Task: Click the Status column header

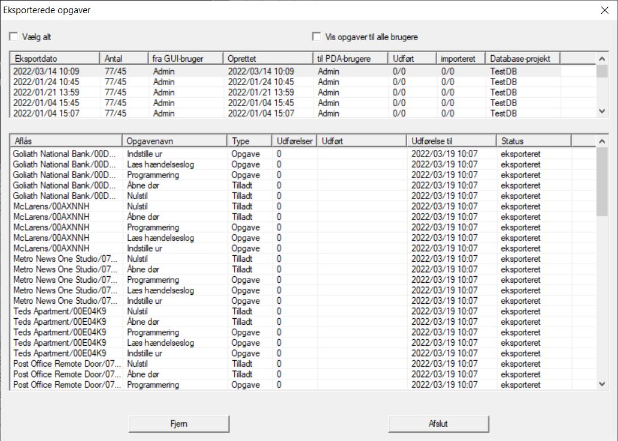Action: point(534,141)
